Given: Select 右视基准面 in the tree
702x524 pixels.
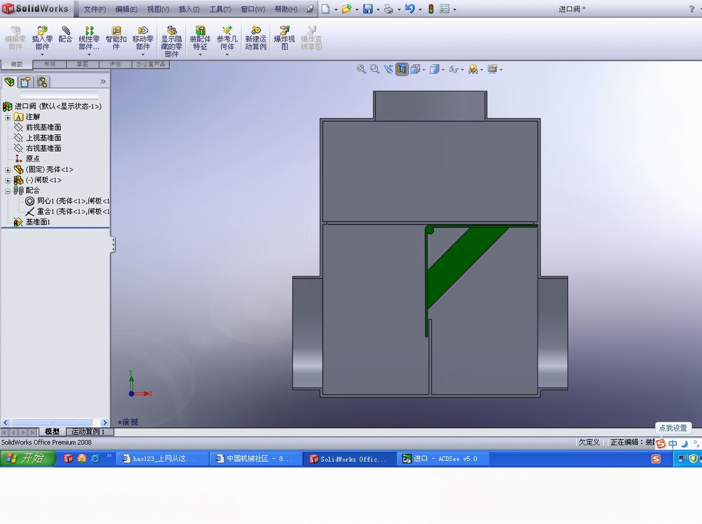Looking at the screenshot, I should 43,149.
